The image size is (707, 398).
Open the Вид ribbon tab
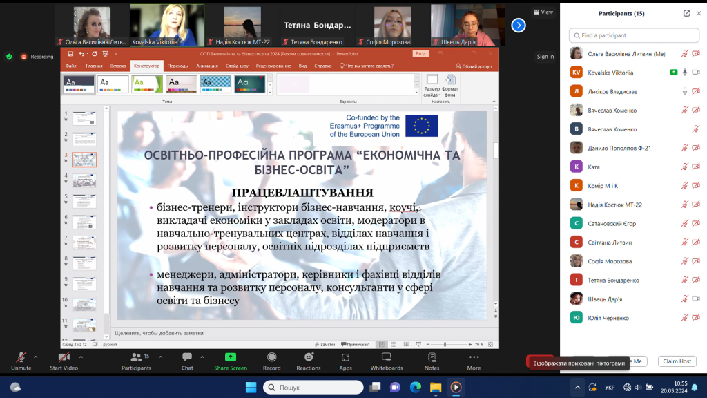[302, 66]
